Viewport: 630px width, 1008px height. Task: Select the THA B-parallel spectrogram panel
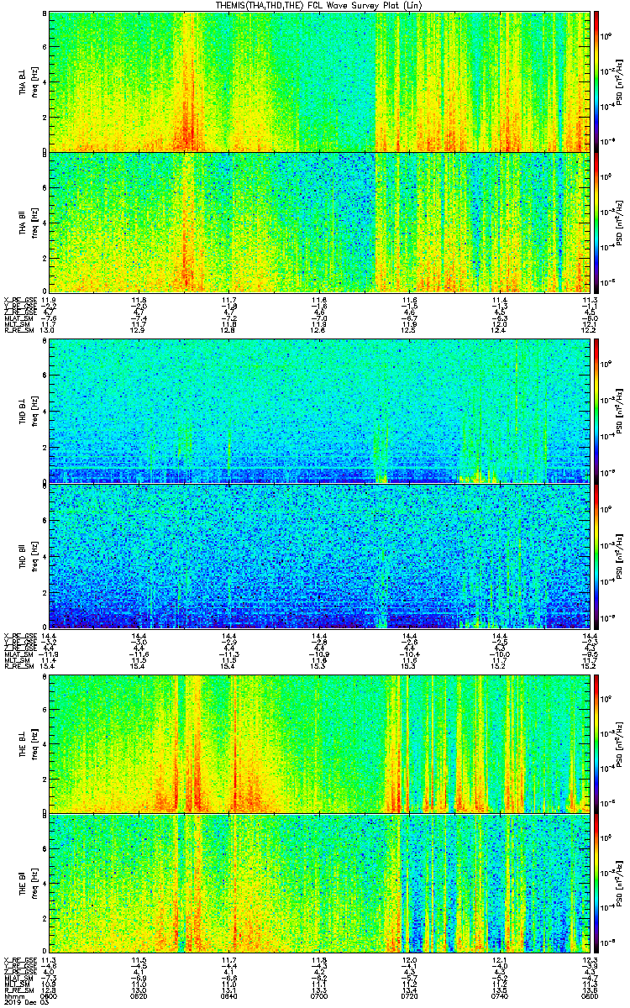(318, 222)
